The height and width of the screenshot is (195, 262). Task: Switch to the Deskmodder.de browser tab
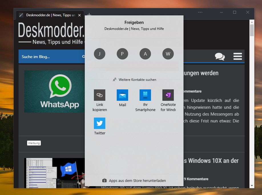pos(50,15)
